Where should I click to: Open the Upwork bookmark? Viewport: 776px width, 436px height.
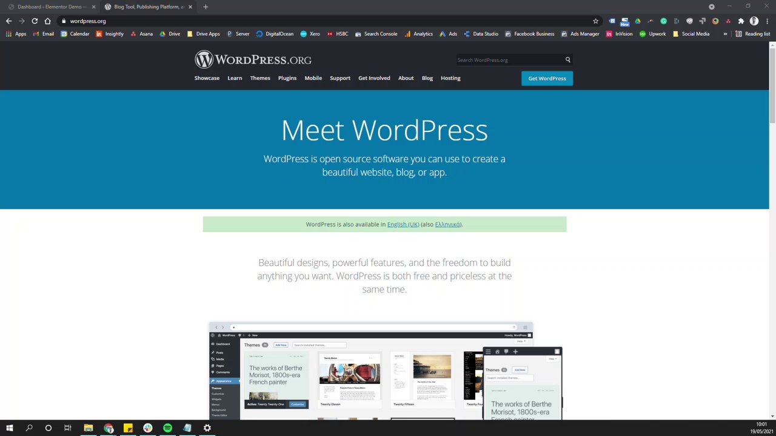coord(652,34)
